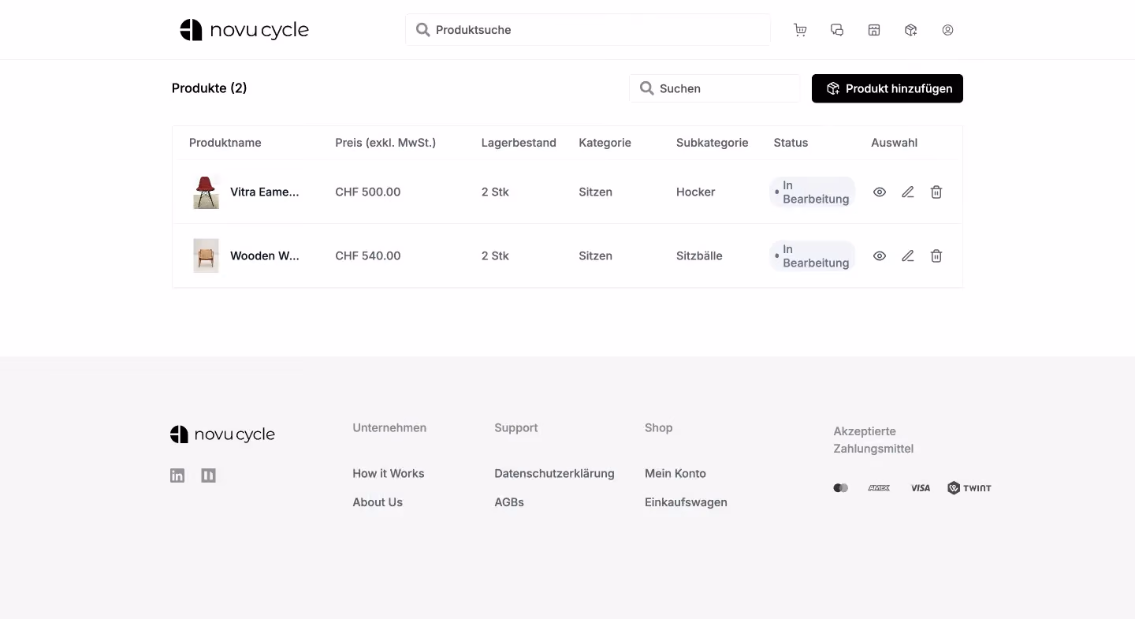Open the shopping cart icon in header

[x=800, y=30]
